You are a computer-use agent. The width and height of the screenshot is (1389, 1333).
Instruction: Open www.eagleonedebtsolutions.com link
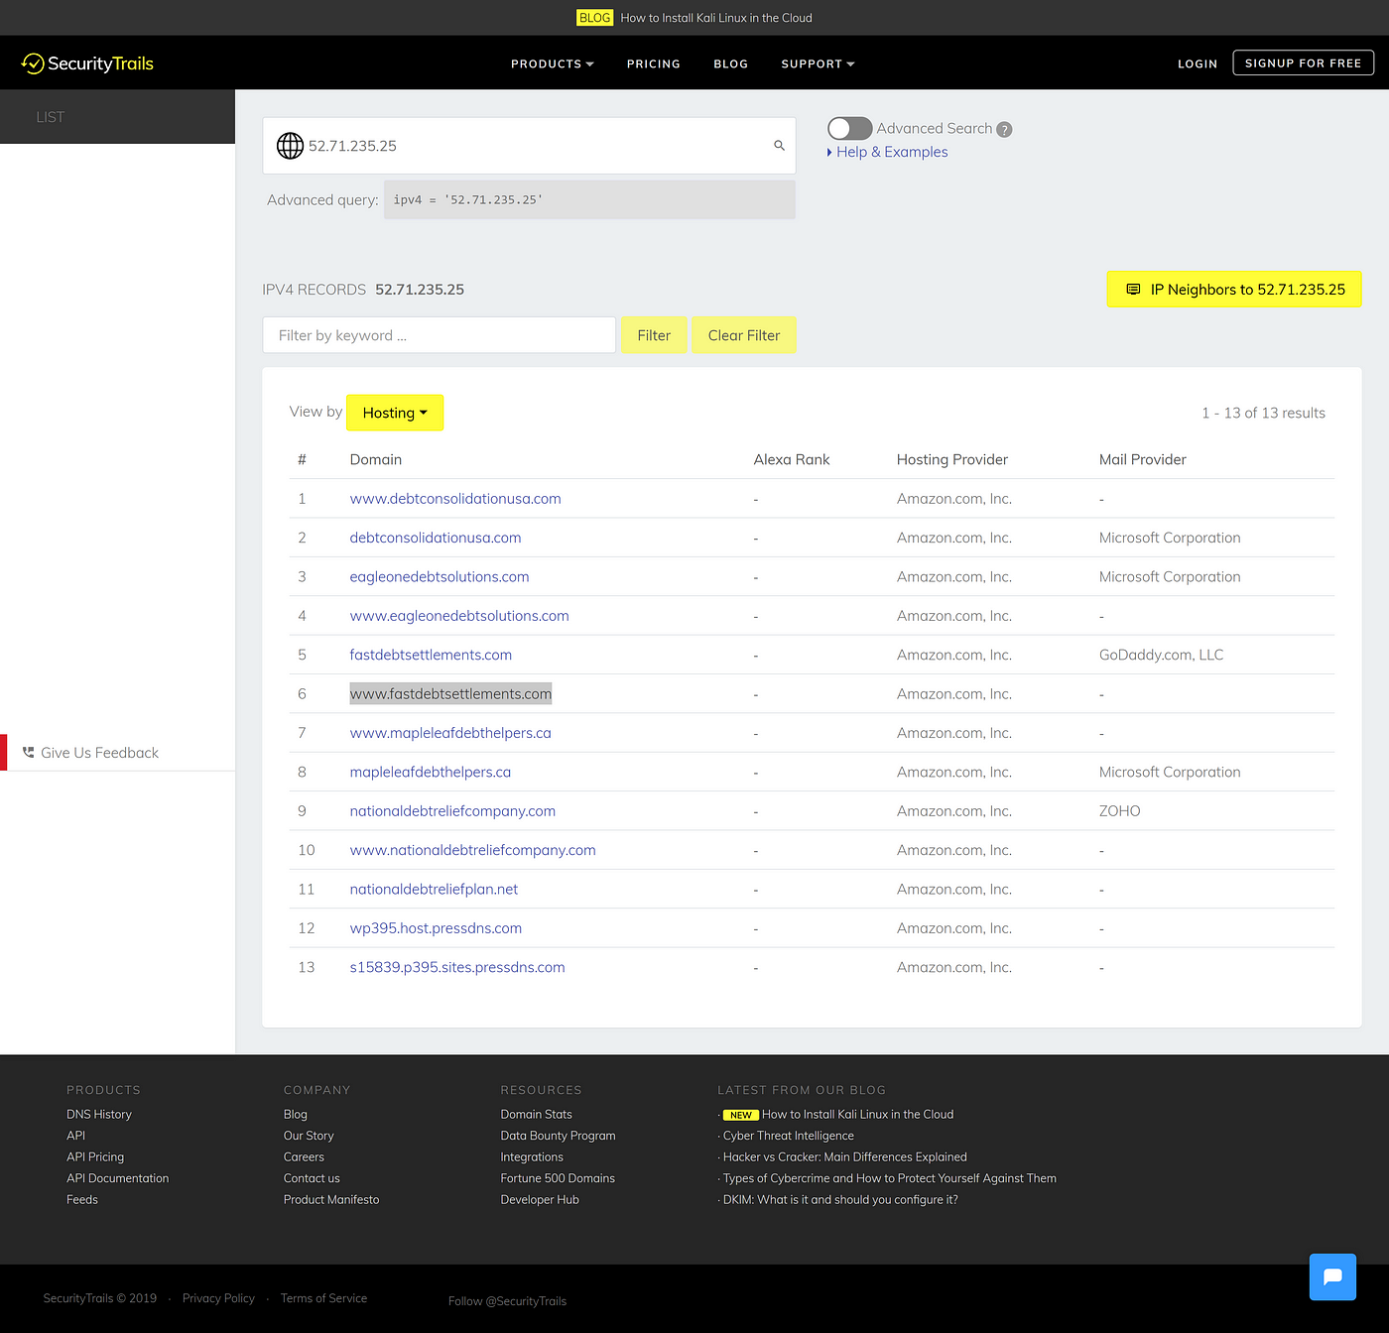point(459,616)
